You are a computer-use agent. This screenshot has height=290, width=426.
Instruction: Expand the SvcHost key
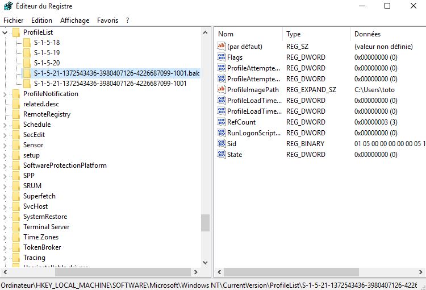[x=5, y=207]
